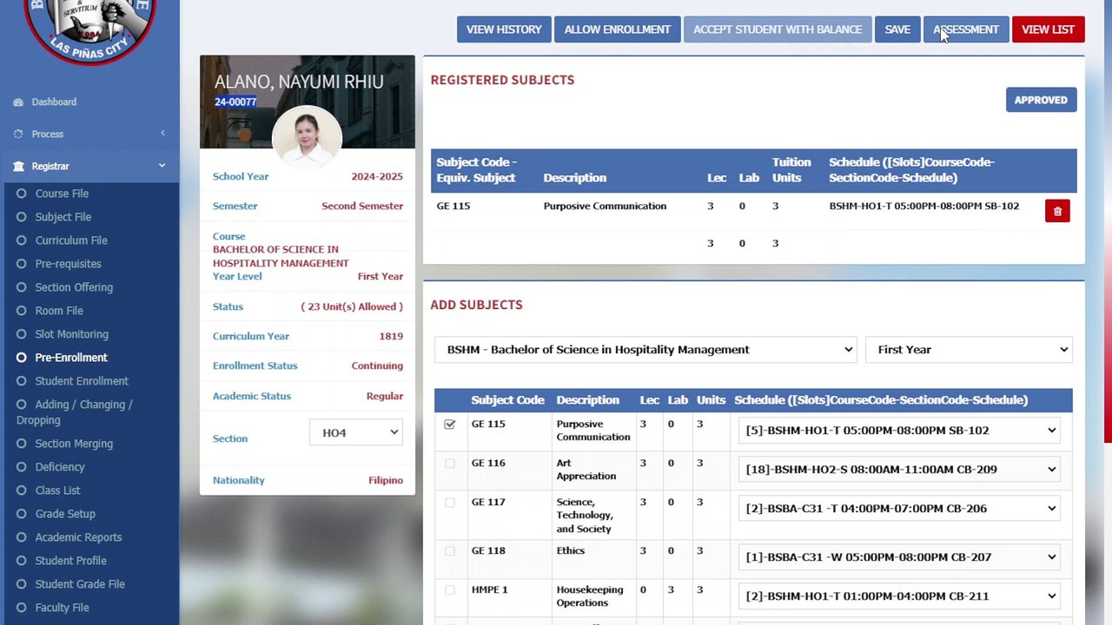
Task: Click the Pre-requisites circle icon
Action: tap(22, 264)
